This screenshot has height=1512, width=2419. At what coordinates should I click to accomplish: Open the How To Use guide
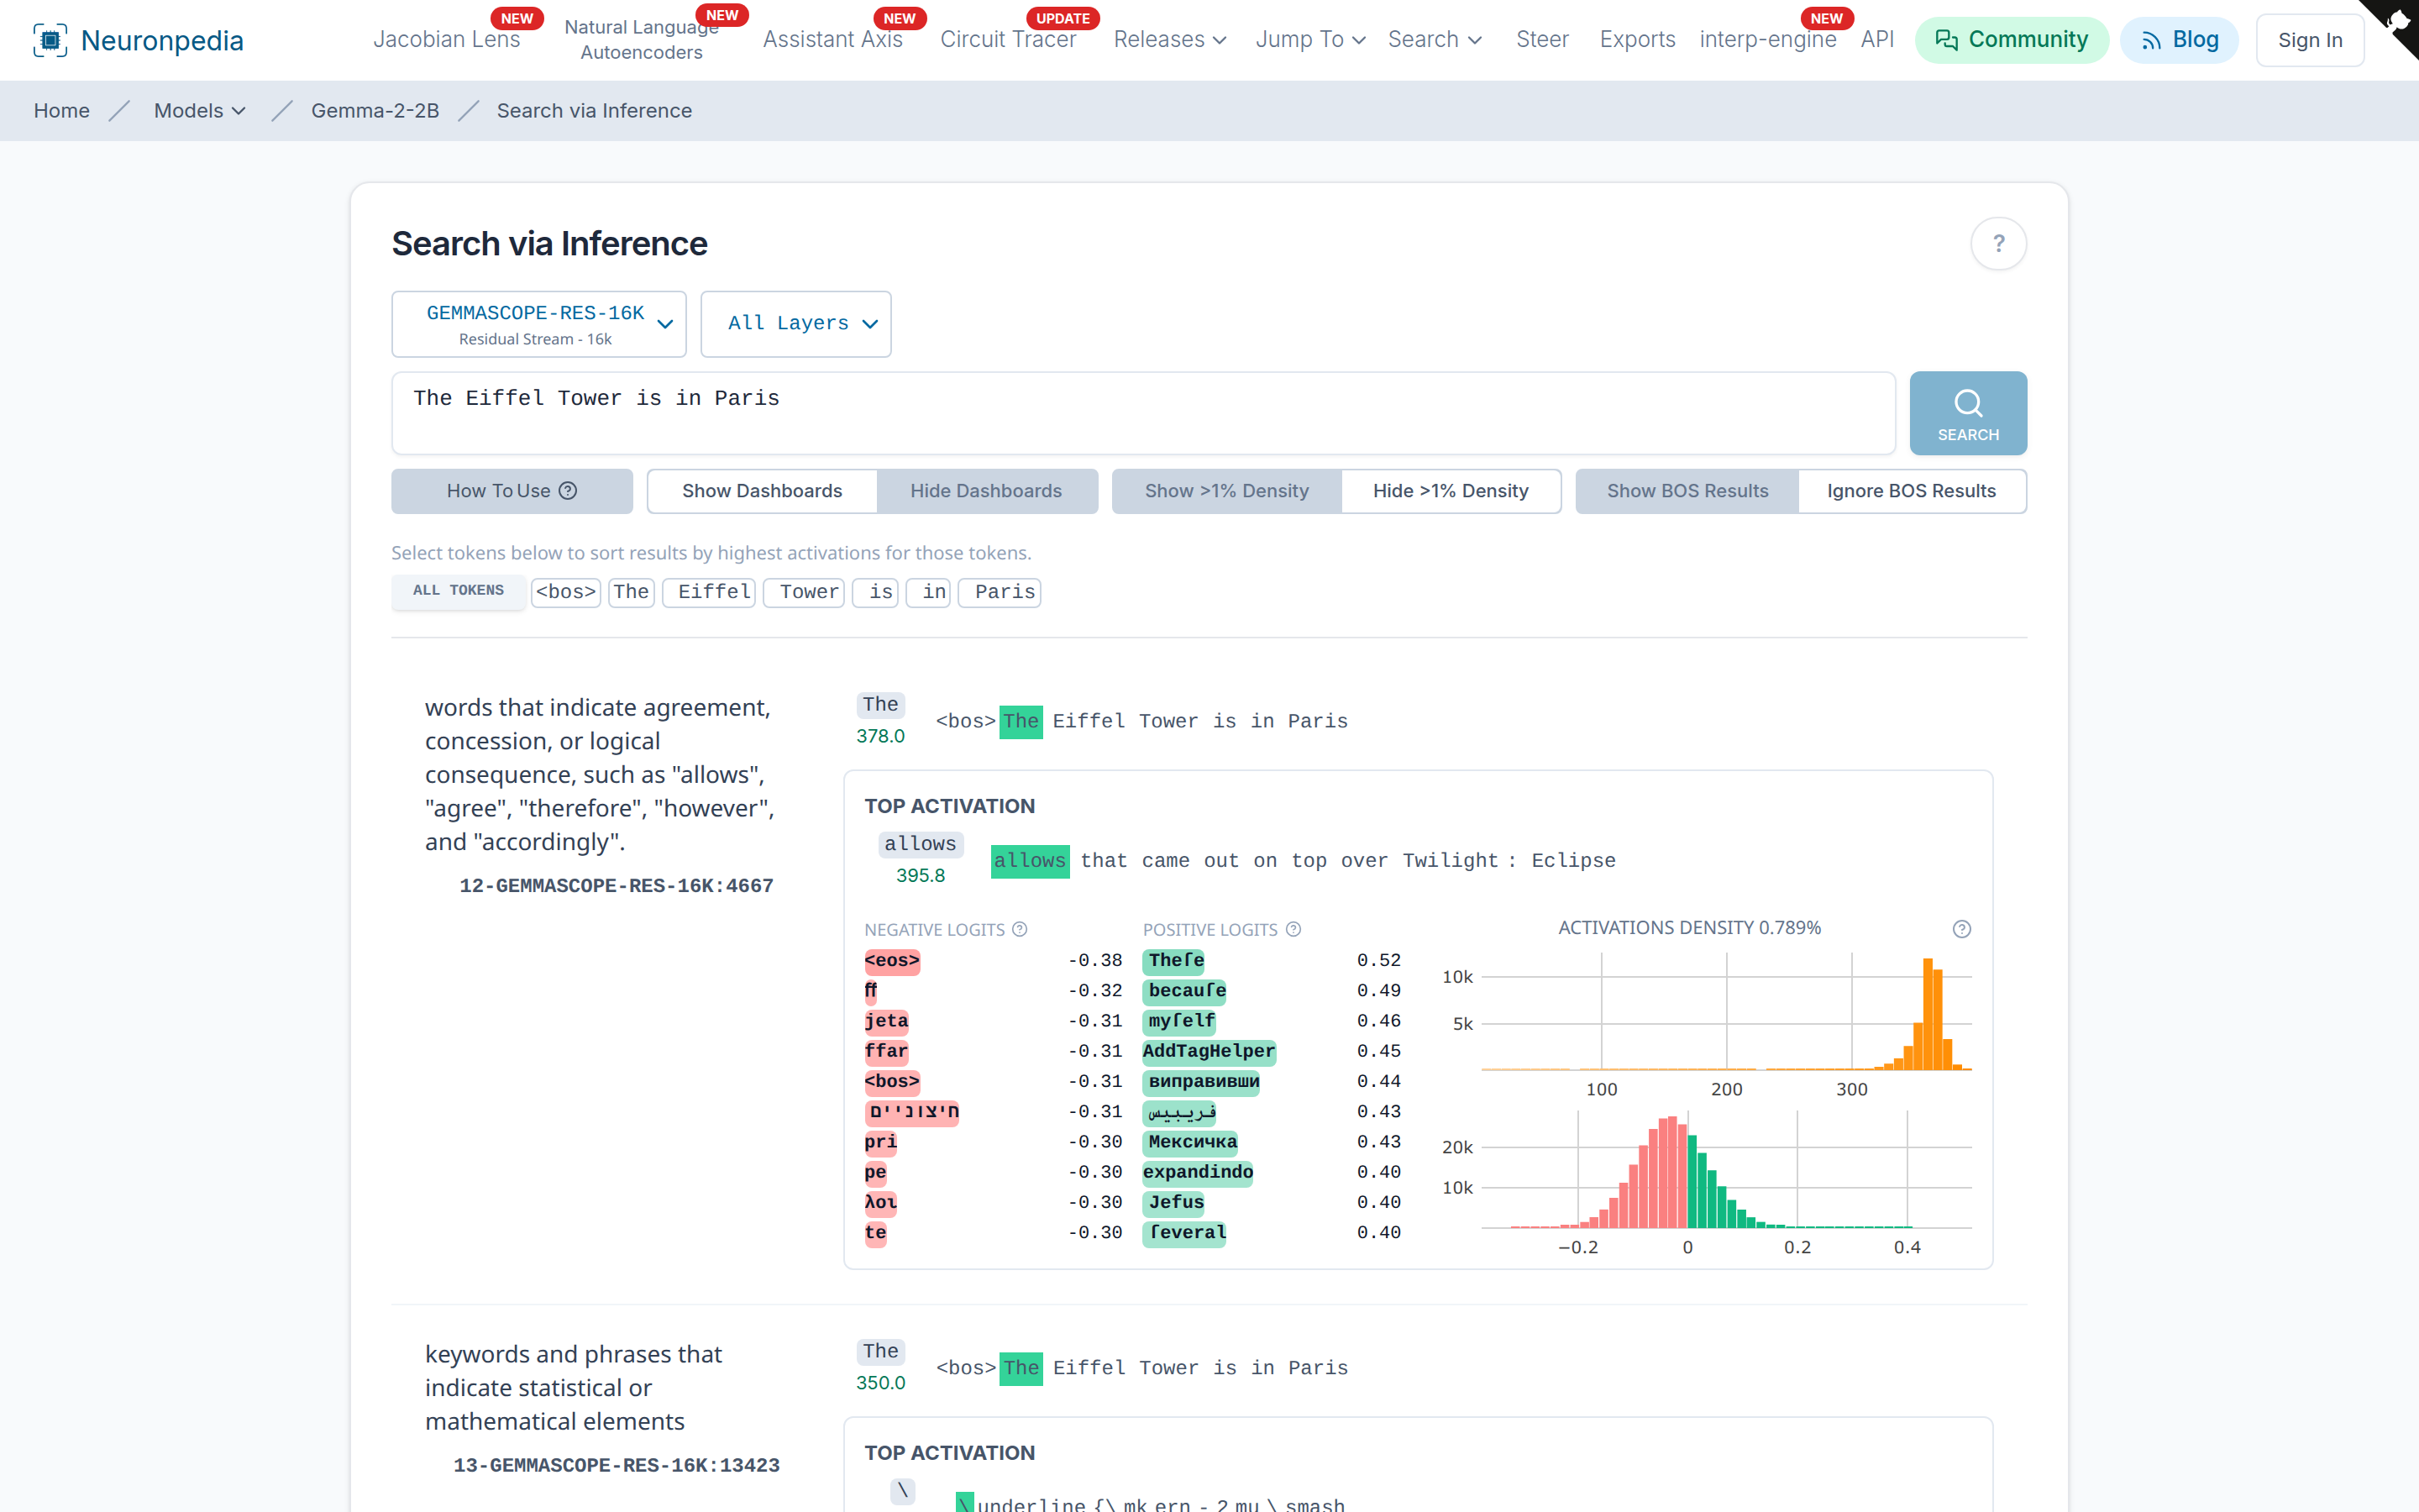coord(512,491)
